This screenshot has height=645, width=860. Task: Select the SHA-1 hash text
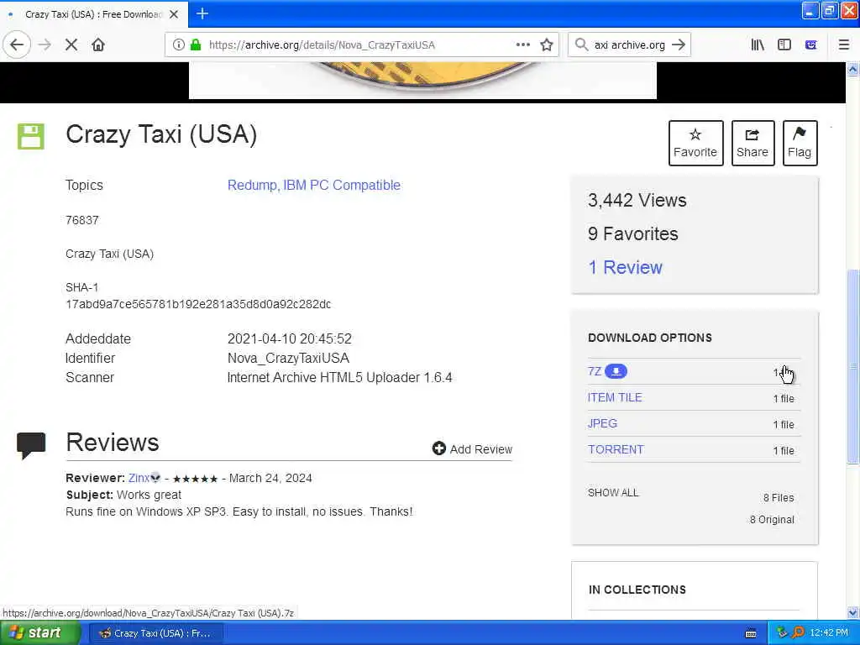(x=198, y=304)
